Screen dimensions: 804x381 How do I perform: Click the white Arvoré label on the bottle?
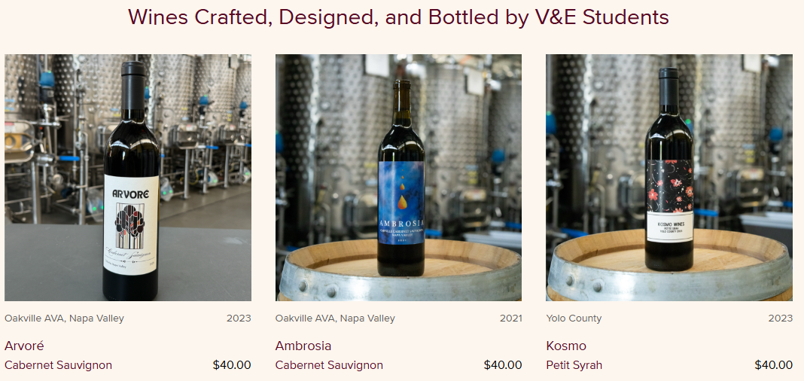click(131, 224)
